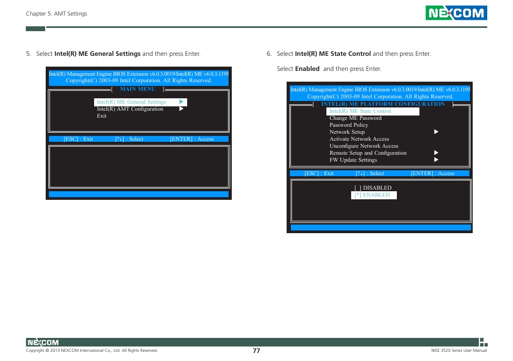Select the Activate Network Access entry
The height and width of the screenshot is (361, 513).
click(x=359, y=139)
